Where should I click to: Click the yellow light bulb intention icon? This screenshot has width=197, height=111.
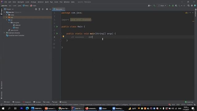[x=63, y=36]
